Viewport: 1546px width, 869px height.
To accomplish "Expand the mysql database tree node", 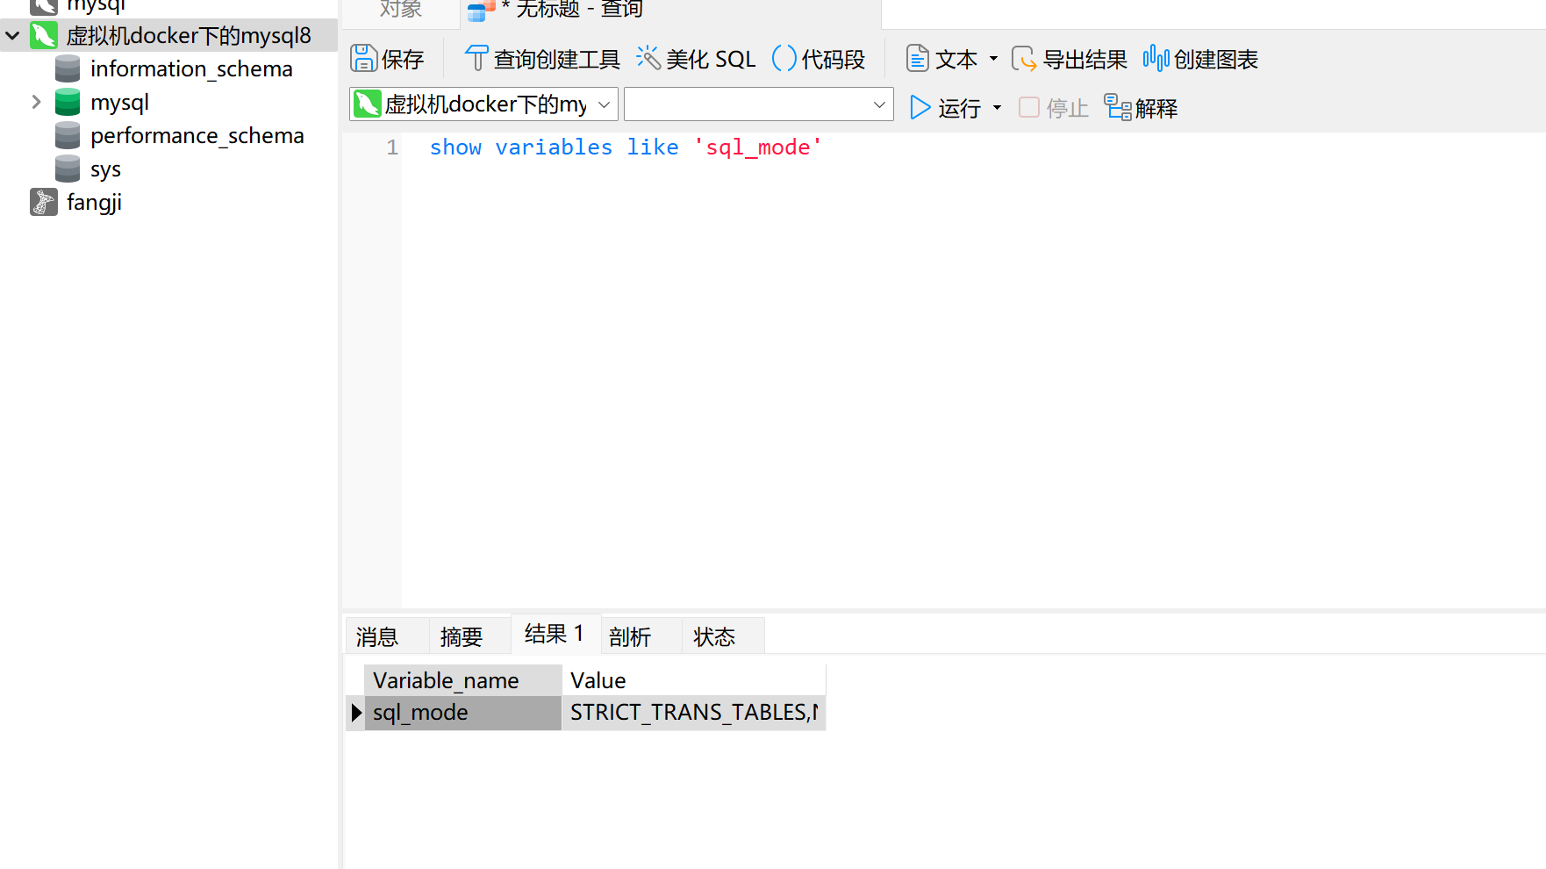I will [x=36, y=102].
